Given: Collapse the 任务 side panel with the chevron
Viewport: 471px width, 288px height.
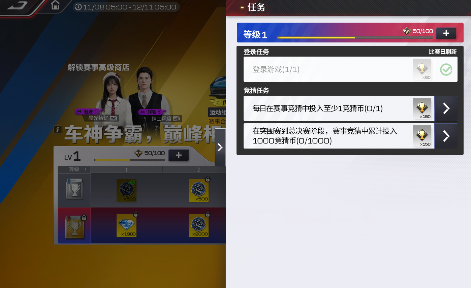Looking at the screenshot, I should click(x=220, y=147).
